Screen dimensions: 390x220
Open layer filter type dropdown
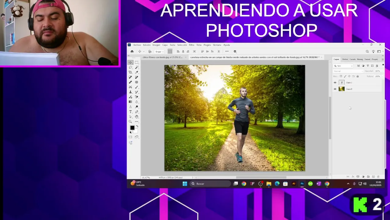tap(343, 66)
